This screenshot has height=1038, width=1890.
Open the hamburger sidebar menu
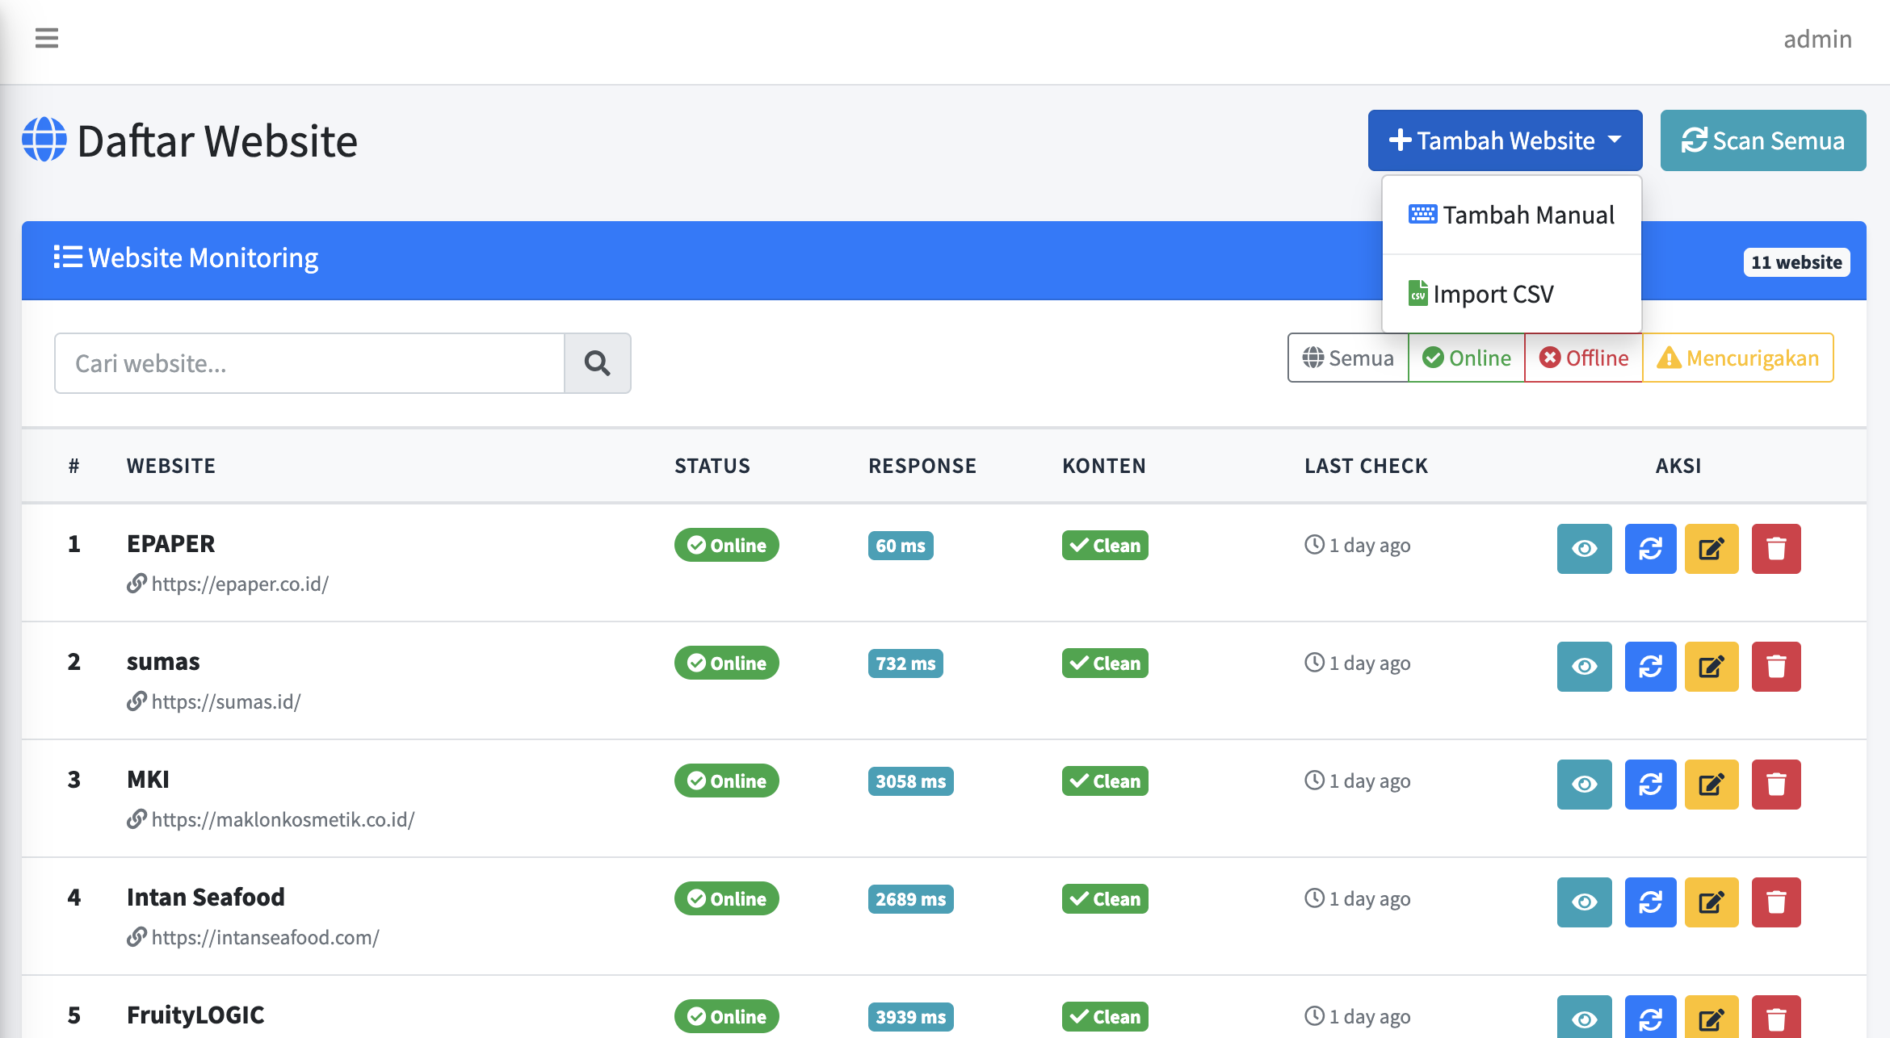[47, 38]
